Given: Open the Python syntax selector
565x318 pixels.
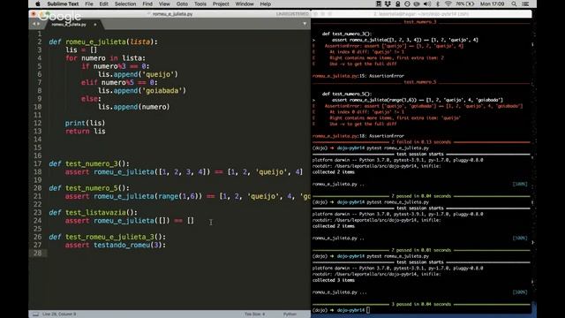Looking at the screenshot, I should [290, 314].
